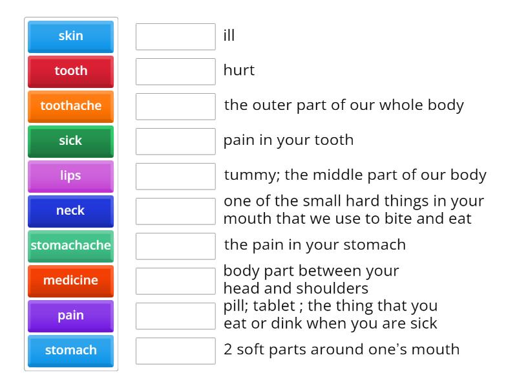Pick the green 'sick' word tile

[70, 141]
